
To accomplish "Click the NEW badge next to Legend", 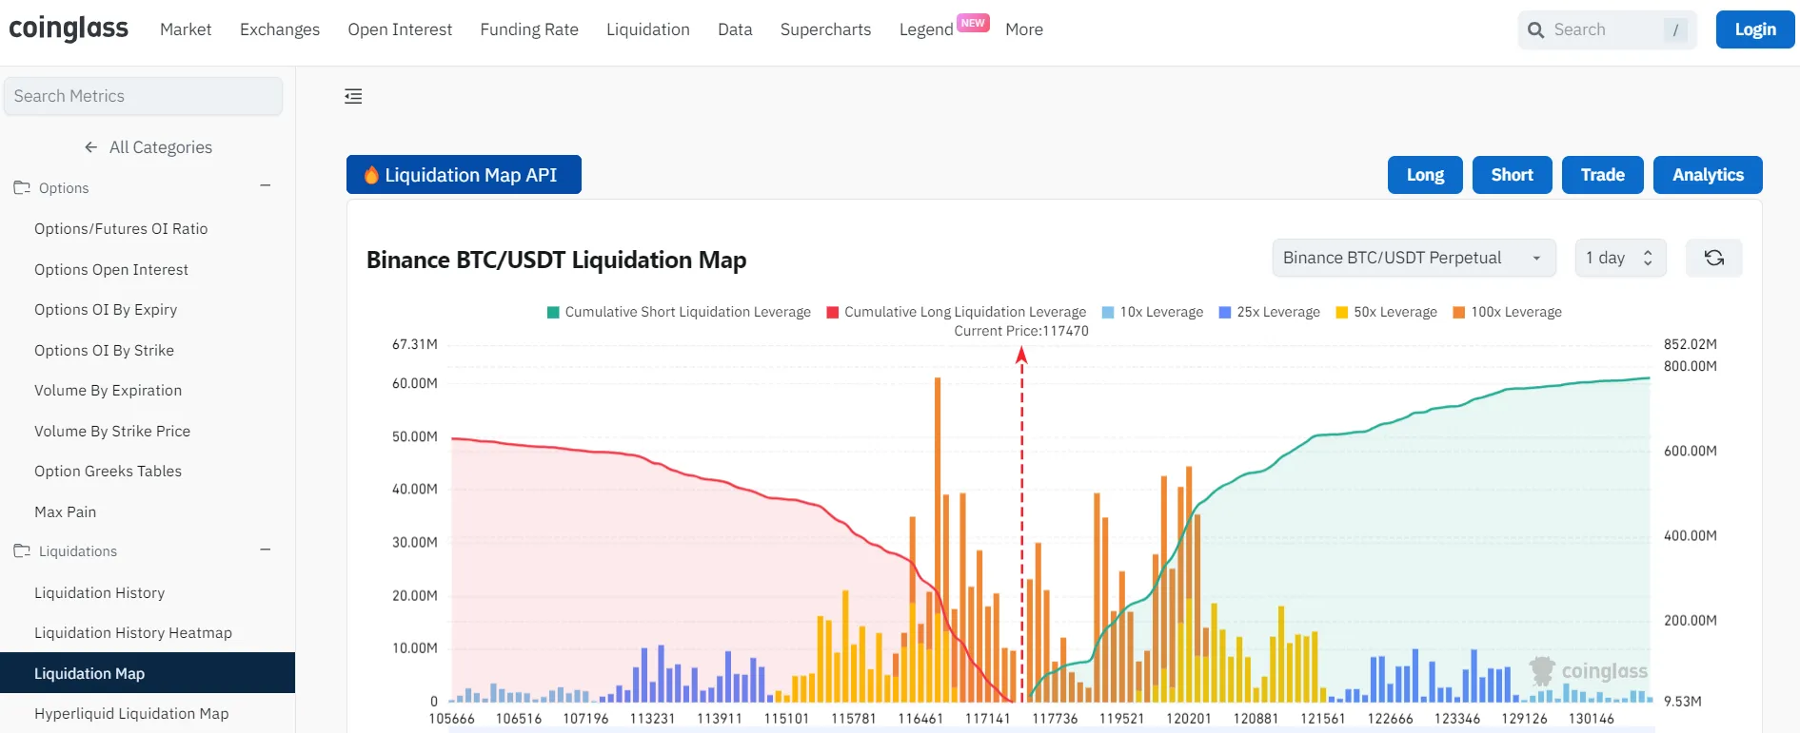I will coord(973,23).
